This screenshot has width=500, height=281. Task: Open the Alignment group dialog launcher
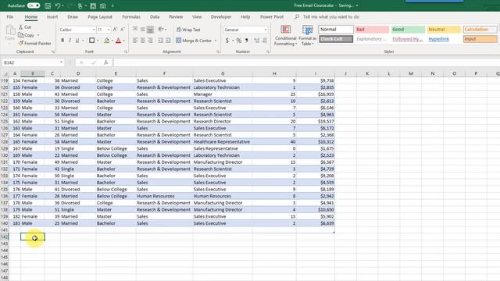pyautogui.click(x=218, y=52)
